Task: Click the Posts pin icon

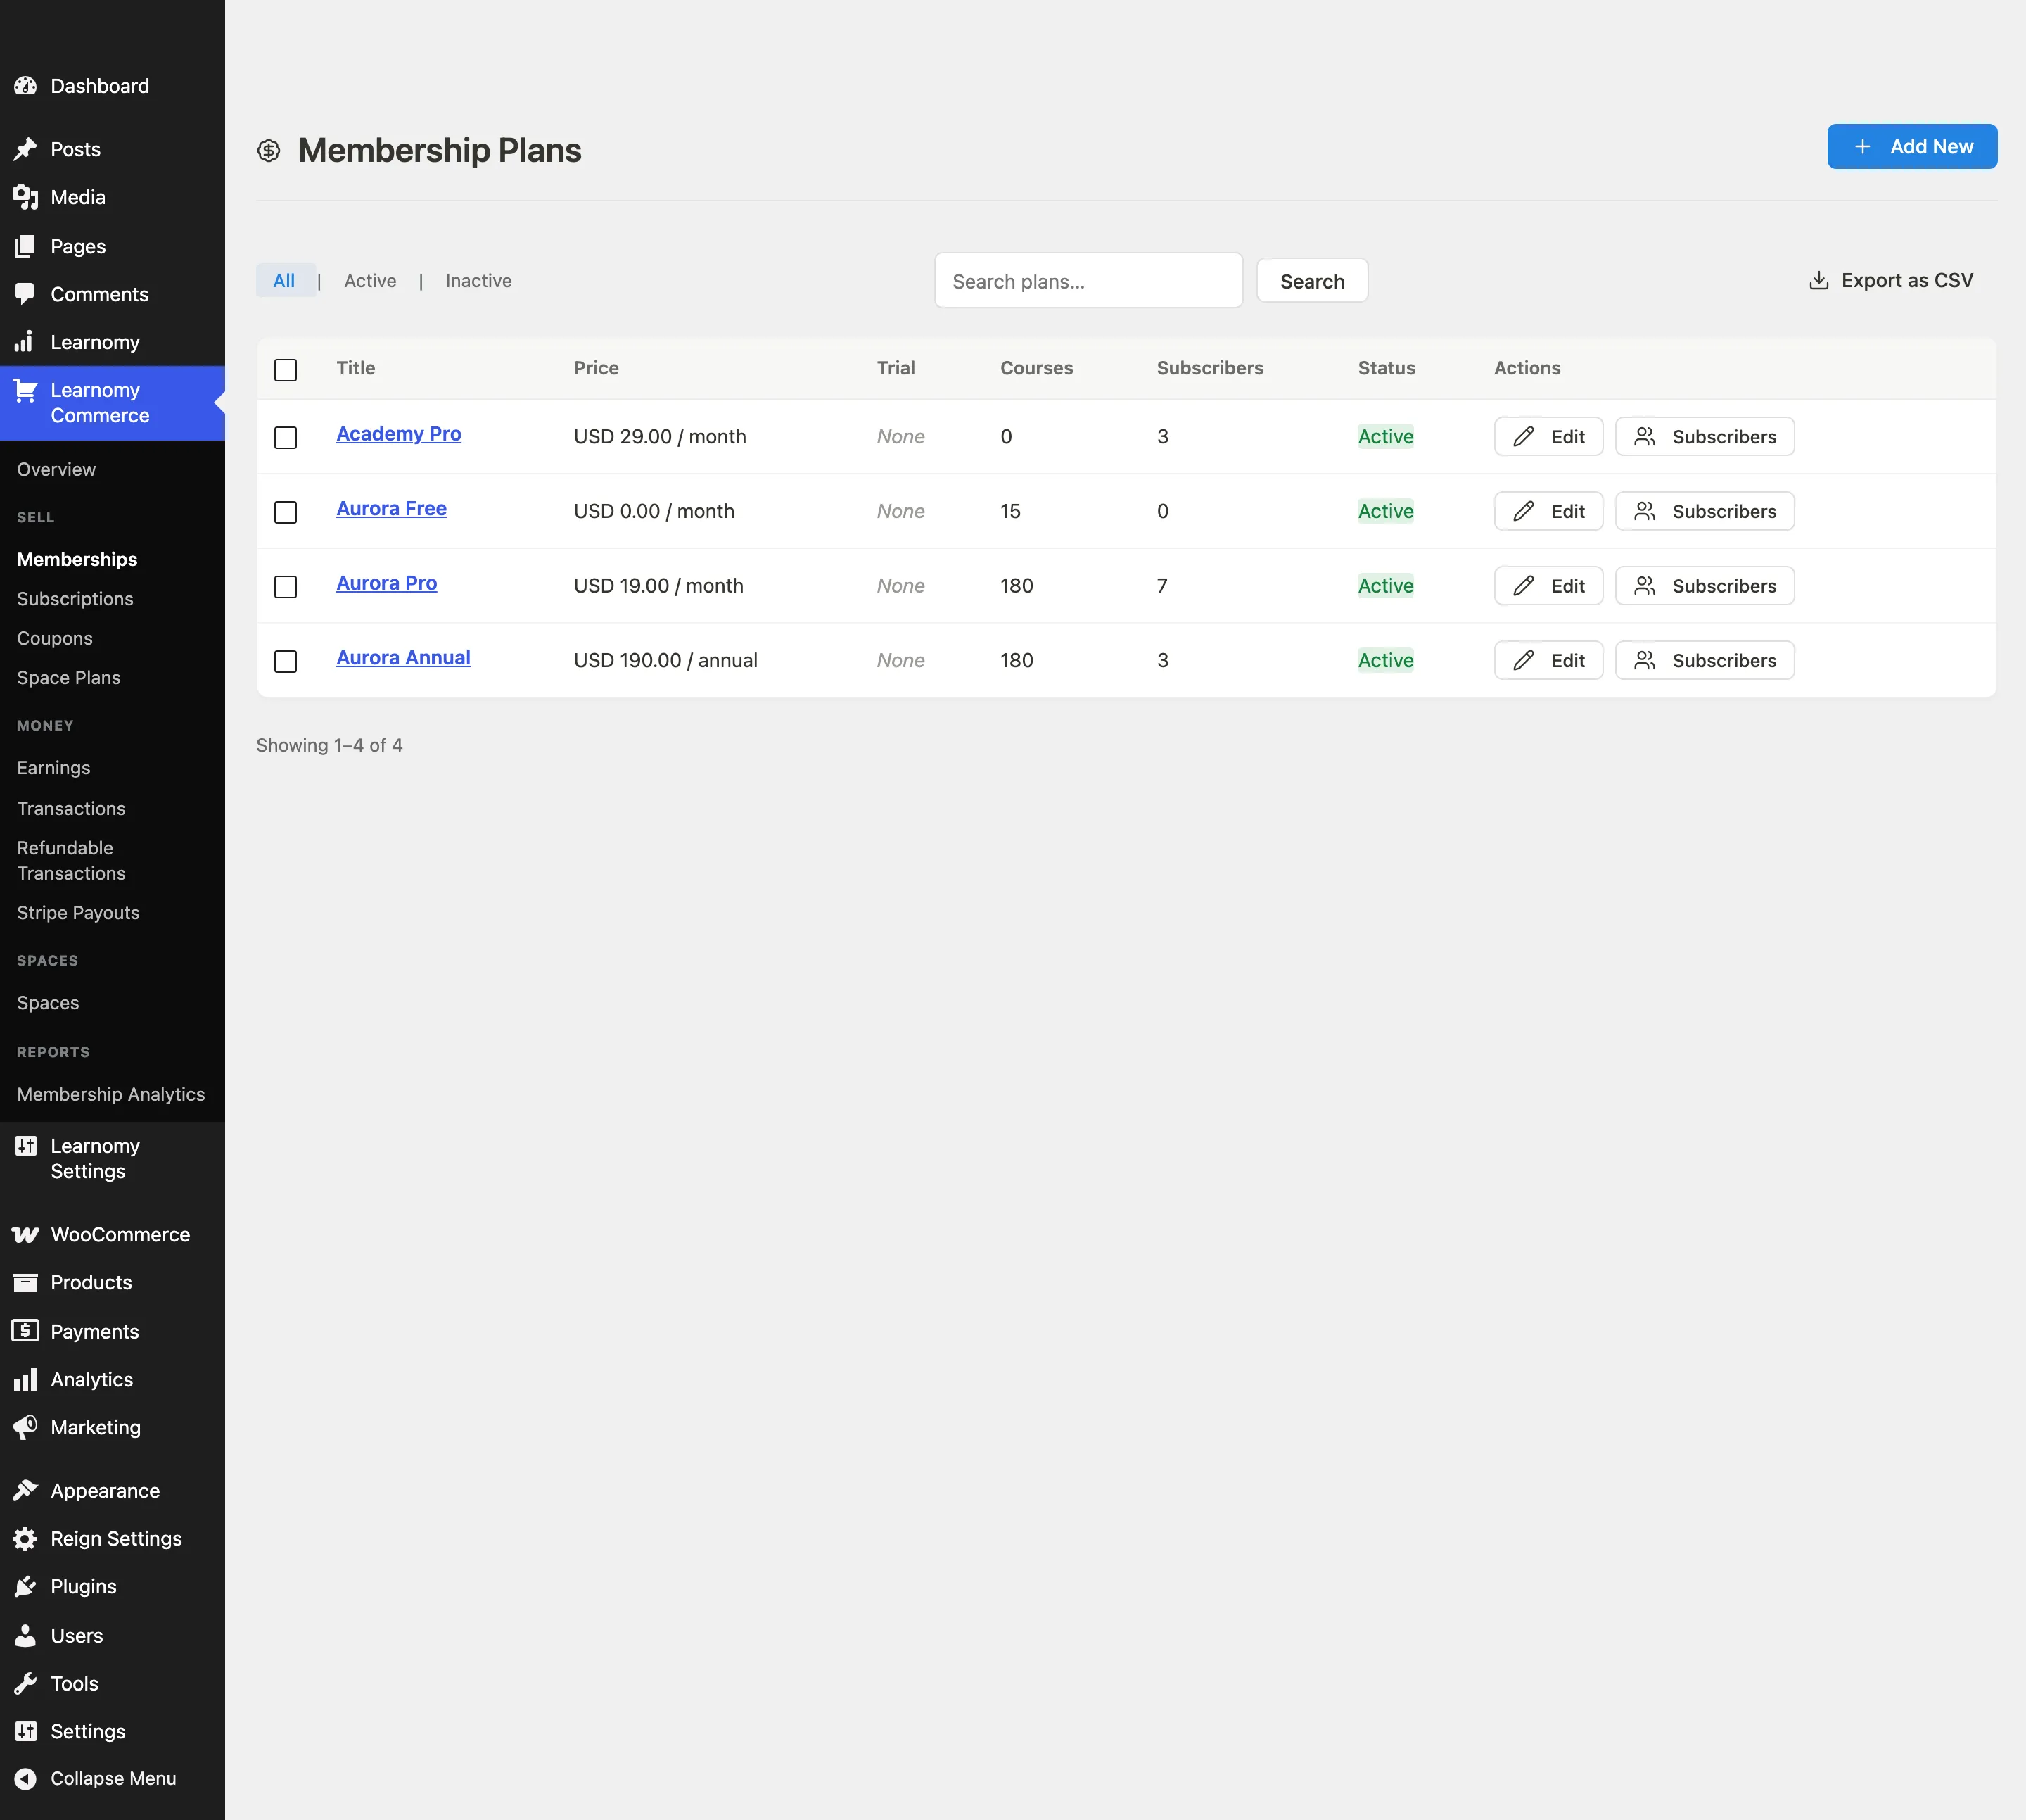Action: (x=25, y=149)
